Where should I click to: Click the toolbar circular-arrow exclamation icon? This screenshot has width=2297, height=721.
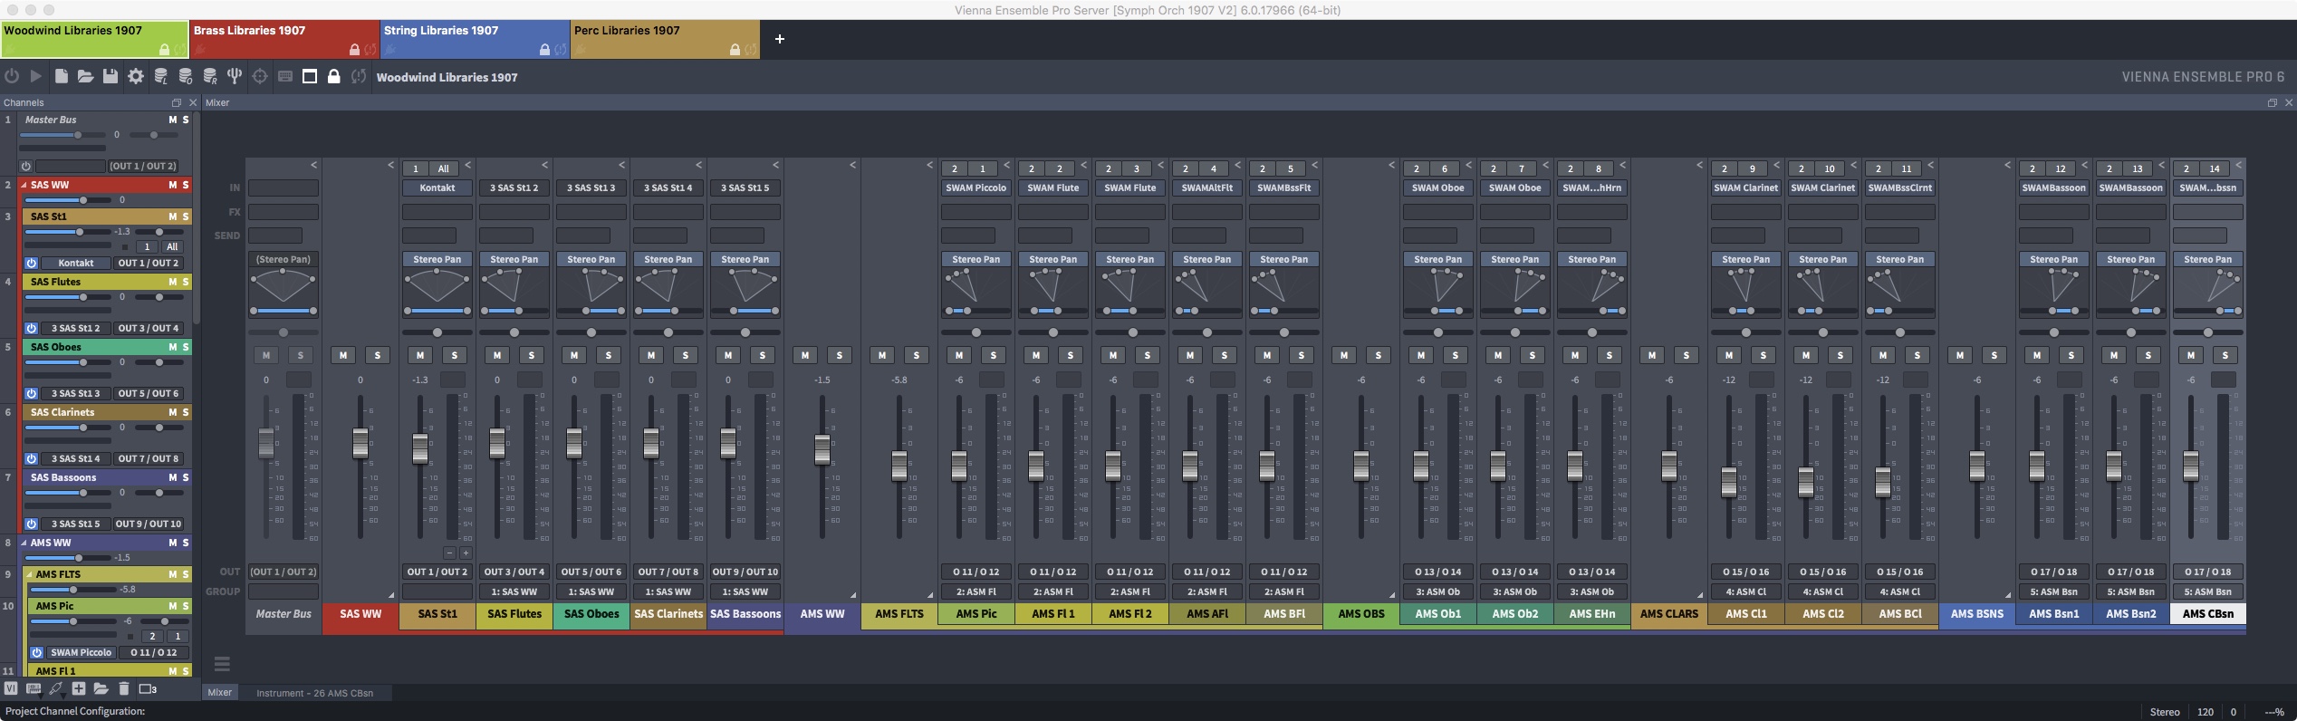tap(359, 77)
